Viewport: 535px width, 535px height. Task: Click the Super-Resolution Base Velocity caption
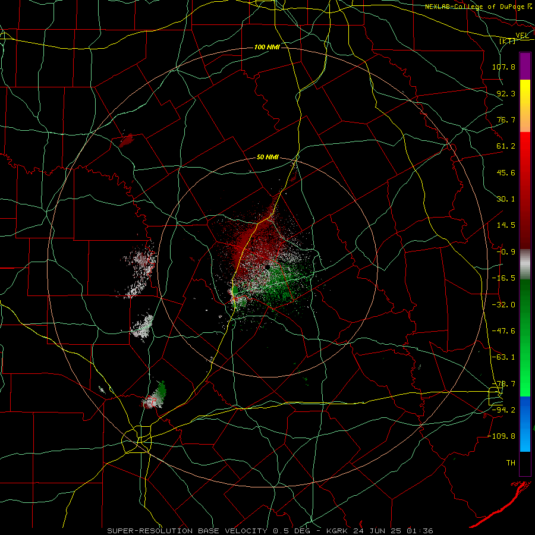(x=188, y=531)
